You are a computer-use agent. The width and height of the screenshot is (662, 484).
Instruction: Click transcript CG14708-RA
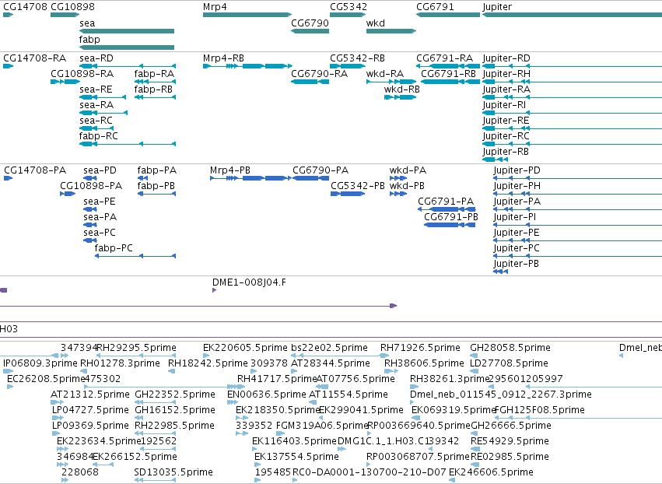tap(8, 66)
